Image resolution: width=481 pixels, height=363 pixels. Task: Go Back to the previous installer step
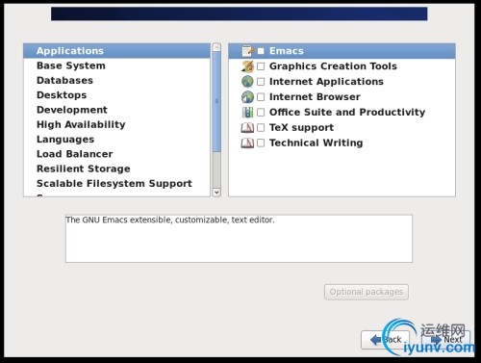coord(385,340)
